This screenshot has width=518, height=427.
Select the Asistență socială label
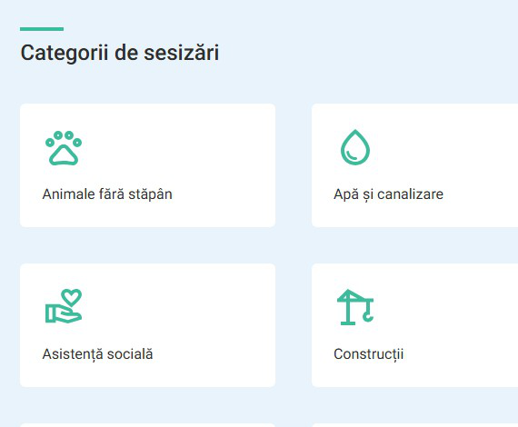pyautogui.click(x=97, y=354)
